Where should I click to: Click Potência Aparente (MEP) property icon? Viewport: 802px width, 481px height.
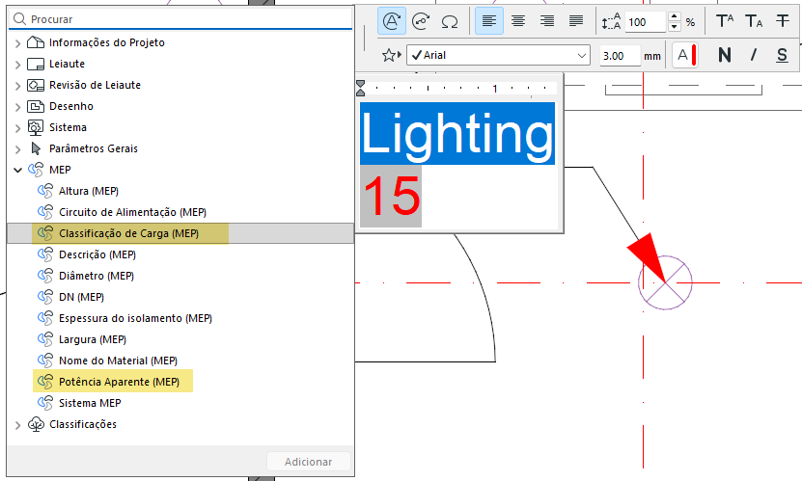click(x=45, y=382)
